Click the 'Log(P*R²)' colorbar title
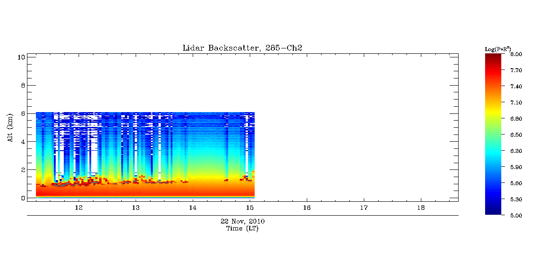The height and width of the screenshot is (269, 539). click(498, 48)
